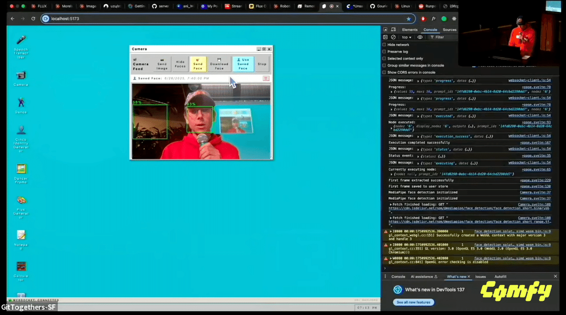Switch to the Elements tab
566x315 pixels.
(410, 30)
